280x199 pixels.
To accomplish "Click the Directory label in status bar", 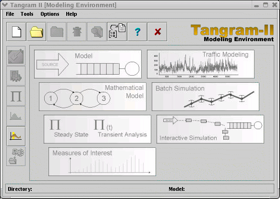I will pos(20,189).
